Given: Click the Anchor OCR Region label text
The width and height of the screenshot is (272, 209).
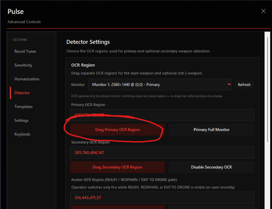Looking at the screenshot, I should (124, 180).
